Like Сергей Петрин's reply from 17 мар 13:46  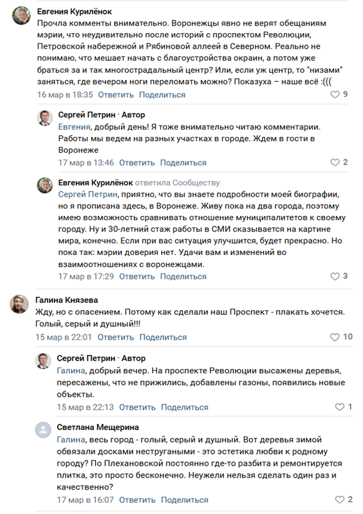(x=335, y=162)
